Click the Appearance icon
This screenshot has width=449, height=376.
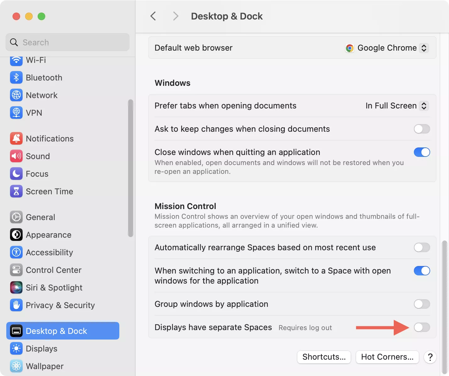pos(16,235)
